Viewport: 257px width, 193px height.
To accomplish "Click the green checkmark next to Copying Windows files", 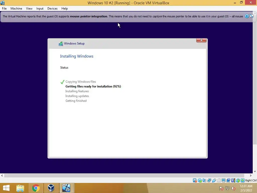I will 62,82.
